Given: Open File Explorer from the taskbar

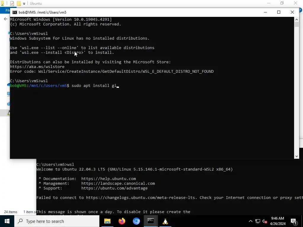Looking at the screenshot, I should [107, 221].
